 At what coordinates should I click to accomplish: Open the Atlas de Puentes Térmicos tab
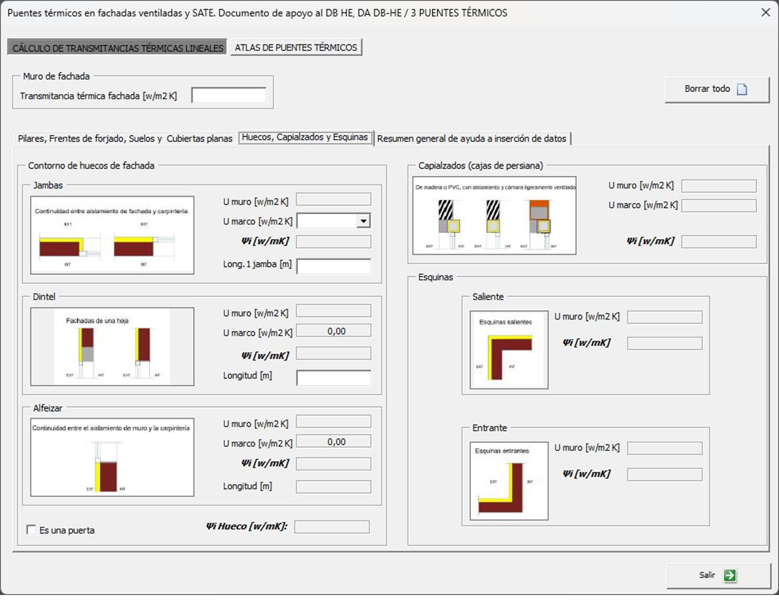(x=296, y=47)
